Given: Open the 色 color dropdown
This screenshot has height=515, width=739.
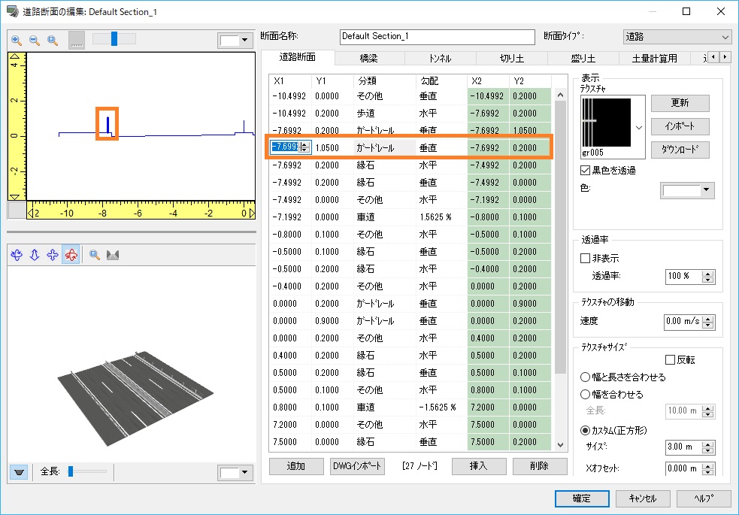Looking at the screenshot, I should click(x=687, y=191).
